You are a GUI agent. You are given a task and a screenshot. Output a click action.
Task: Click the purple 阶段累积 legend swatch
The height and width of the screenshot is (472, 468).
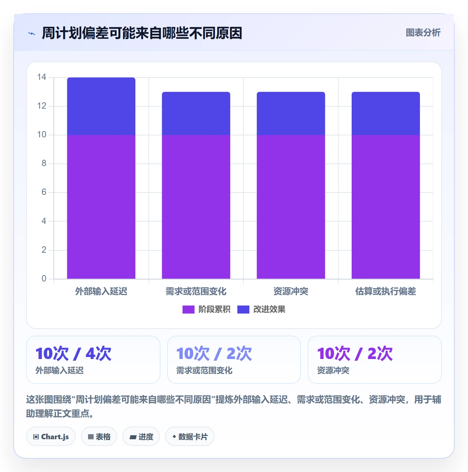(x=188, y=310)
